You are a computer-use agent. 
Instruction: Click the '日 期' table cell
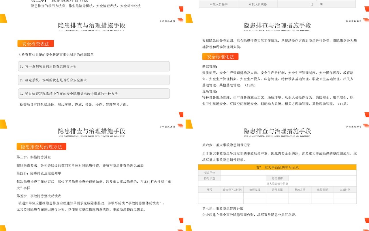point(317,4)
